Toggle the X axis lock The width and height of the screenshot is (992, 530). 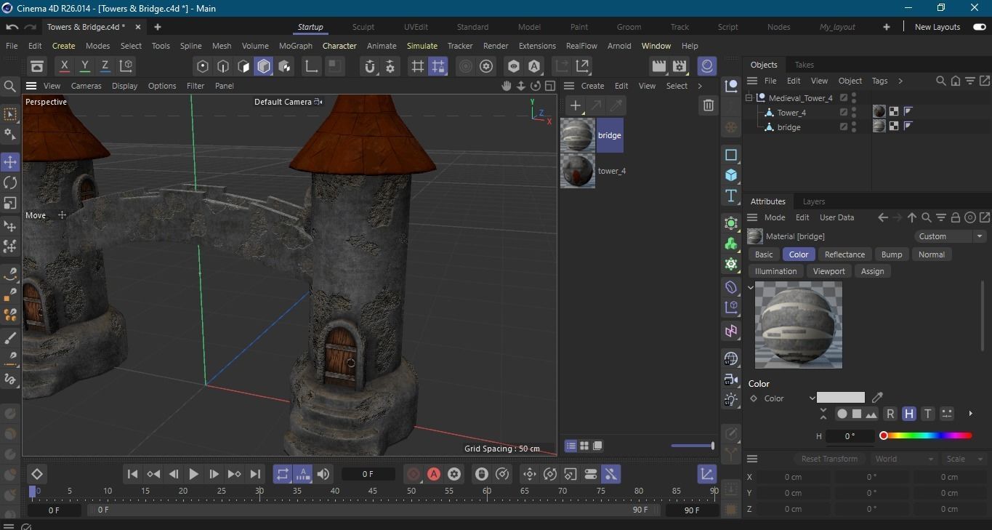tap(64, 66)
